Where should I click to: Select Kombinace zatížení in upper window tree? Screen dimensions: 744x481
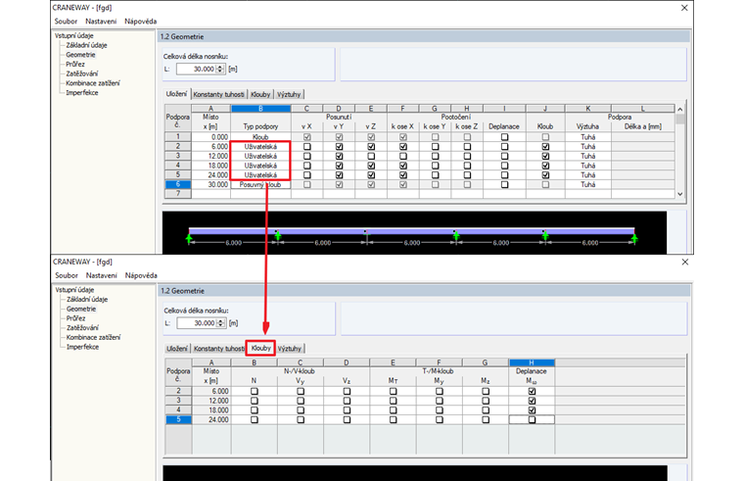[93, 83]
